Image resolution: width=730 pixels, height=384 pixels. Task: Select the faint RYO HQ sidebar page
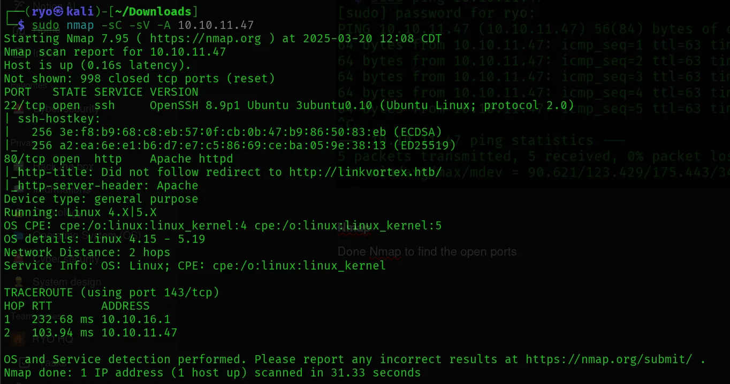[52, 339]
